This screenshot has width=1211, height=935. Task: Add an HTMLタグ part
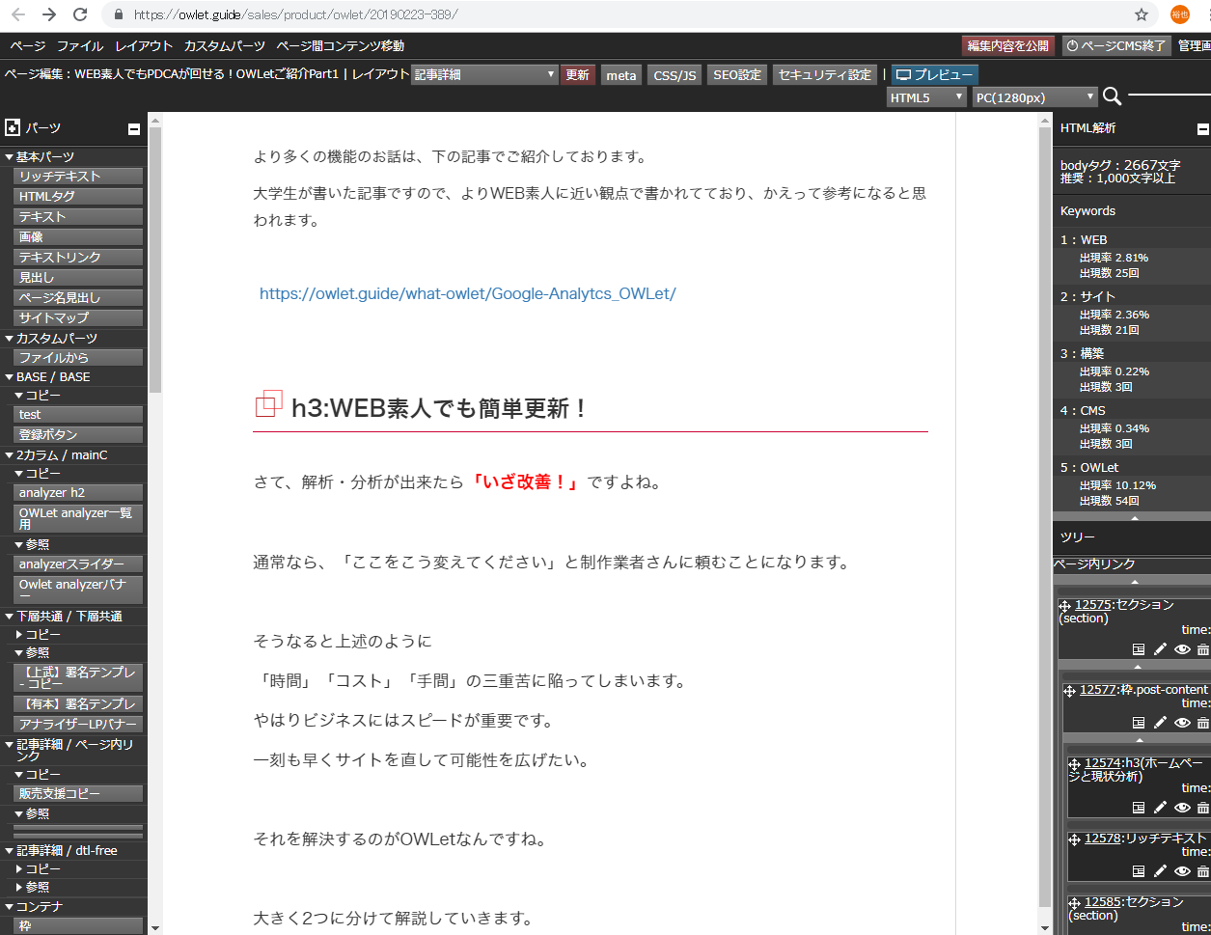78,196
